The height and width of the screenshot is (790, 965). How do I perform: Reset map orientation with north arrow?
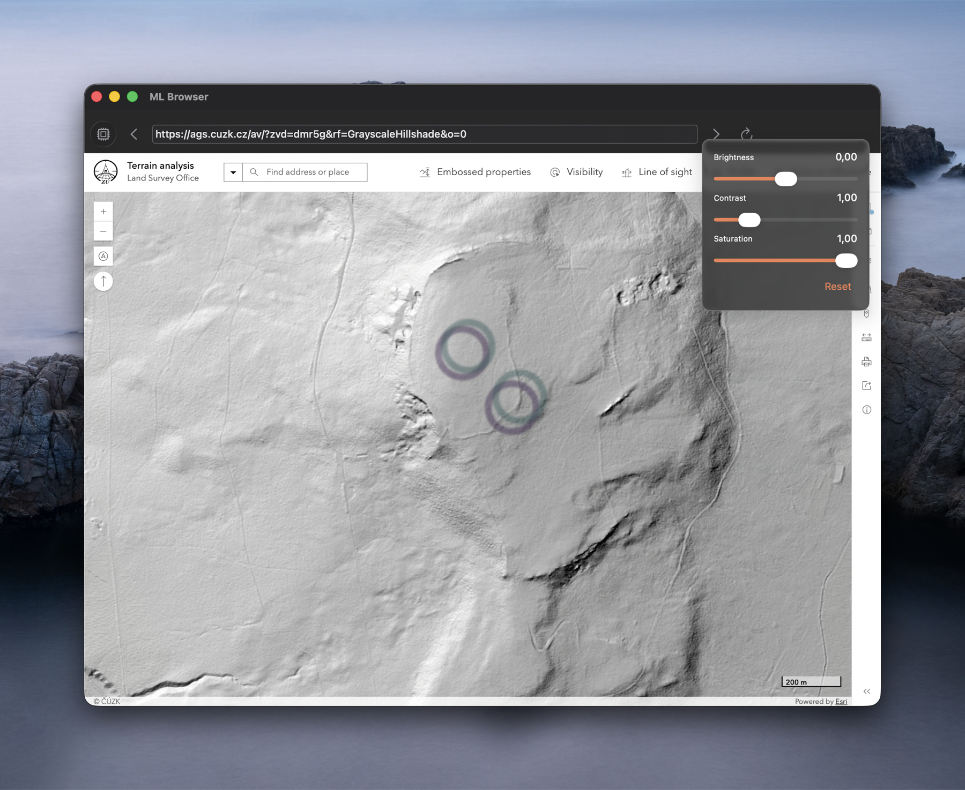[x=103, y=281]
